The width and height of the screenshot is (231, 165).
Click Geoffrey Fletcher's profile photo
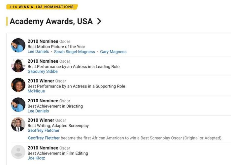(x=18, y=124)
